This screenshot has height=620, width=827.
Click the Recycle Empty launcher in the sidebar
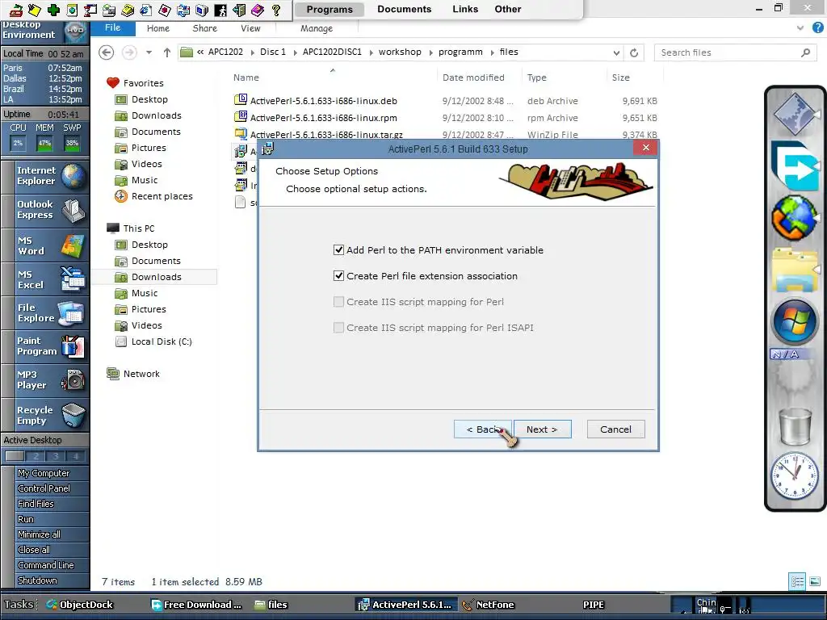pos(45,416)
